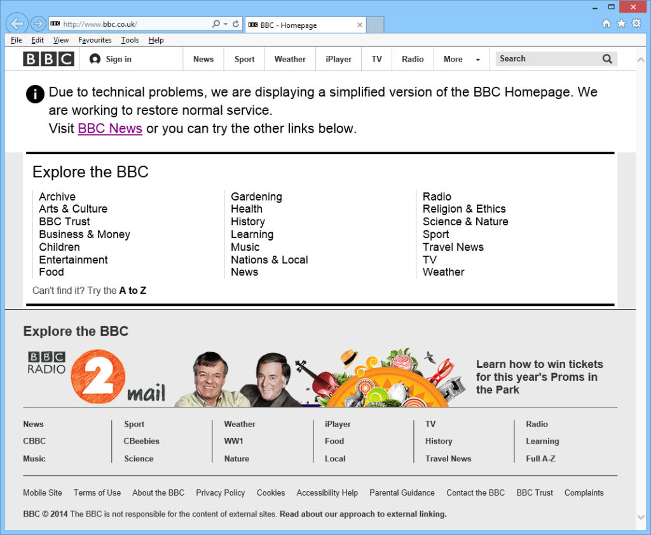
Task: Open Sport in the top navigation
Action: [x=244, y=59]
